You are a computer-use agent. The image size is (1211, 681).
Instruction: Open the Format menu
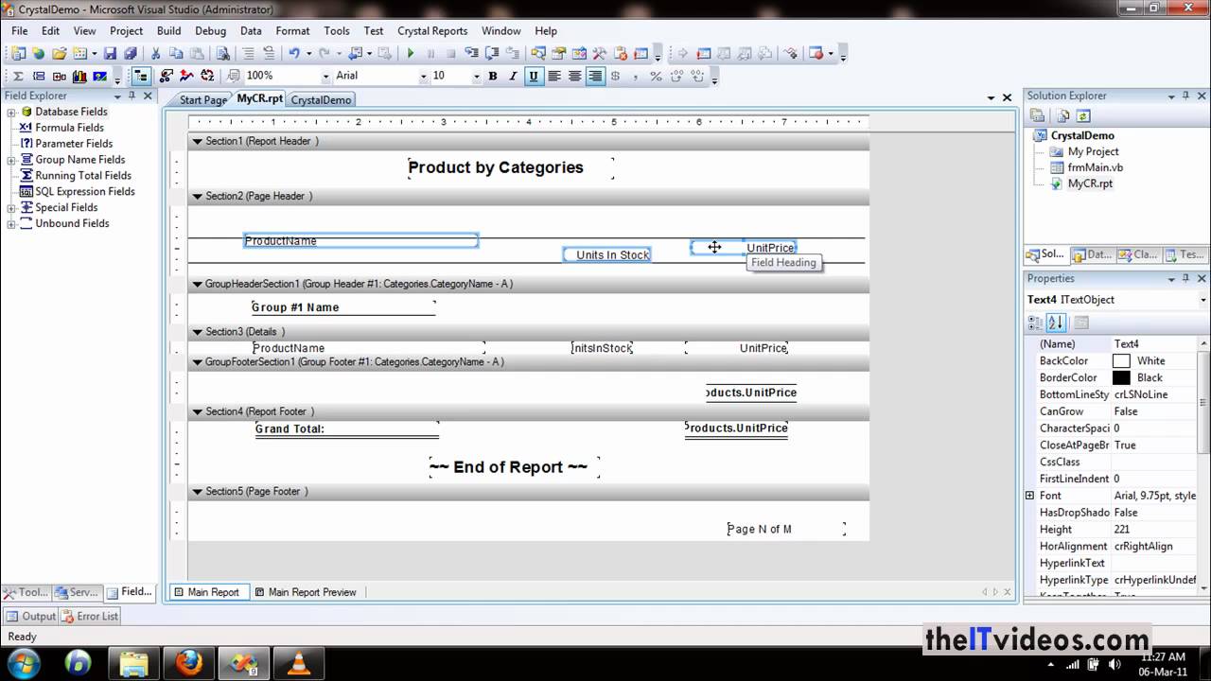tap(292, 31)
